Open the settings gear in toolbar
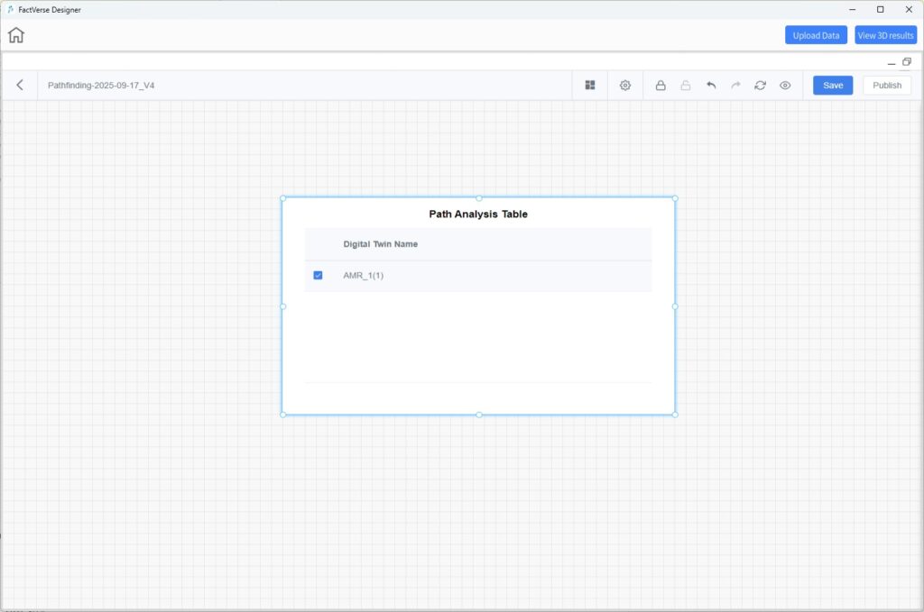Viewport: 924px width, 612px height. tap(625, 85)
